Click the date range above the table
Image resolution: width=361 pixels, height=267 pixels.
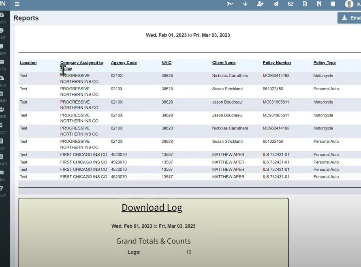click(x=188, y=35)
